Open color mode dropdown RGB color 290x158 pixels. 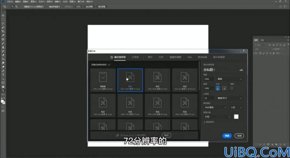click(x=215, y=107)
